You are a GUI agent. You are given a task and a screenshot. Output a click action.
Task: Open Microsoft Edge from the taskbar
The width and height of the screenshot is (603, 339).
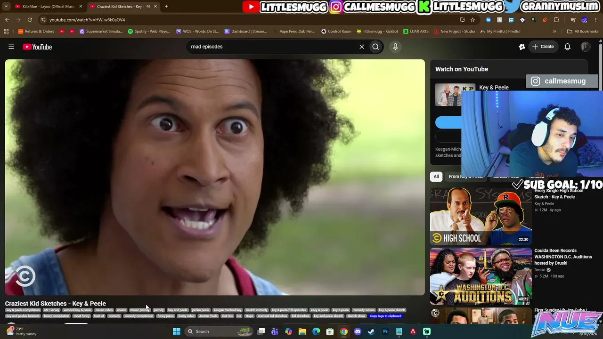tap(316, 331)
